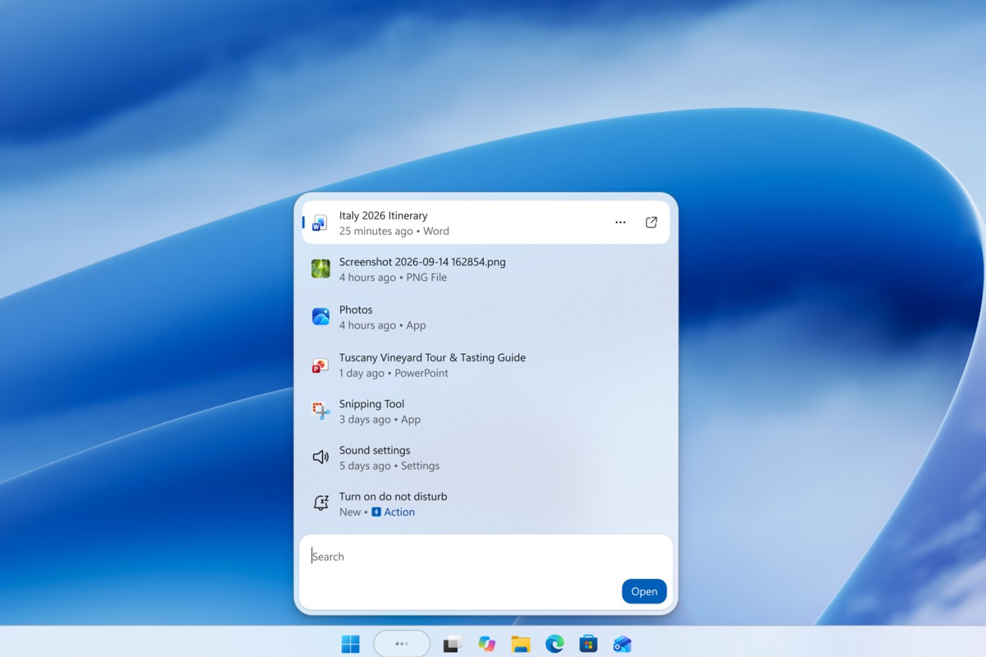
Task: Click the '1 day ago • PowerPoint' subtitle
Action: click(x=394, y=373)
